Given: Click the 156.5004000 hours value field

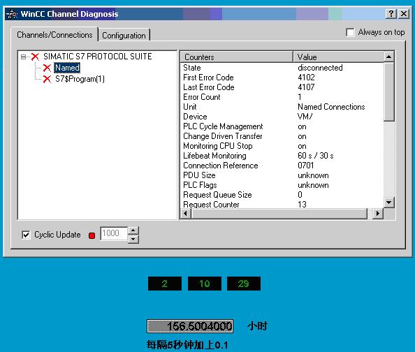Looking at the screenshot, I should point(190,326).
